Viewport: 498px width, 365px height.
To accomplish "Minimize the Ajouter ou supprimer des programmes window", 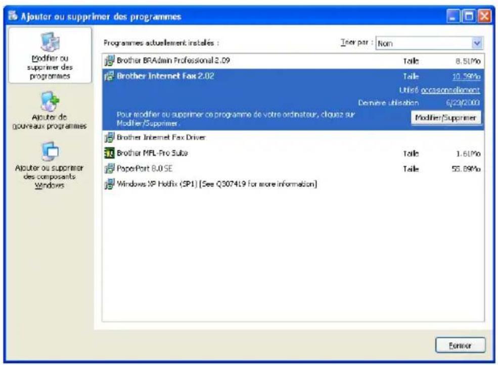I will click(452, 16).
